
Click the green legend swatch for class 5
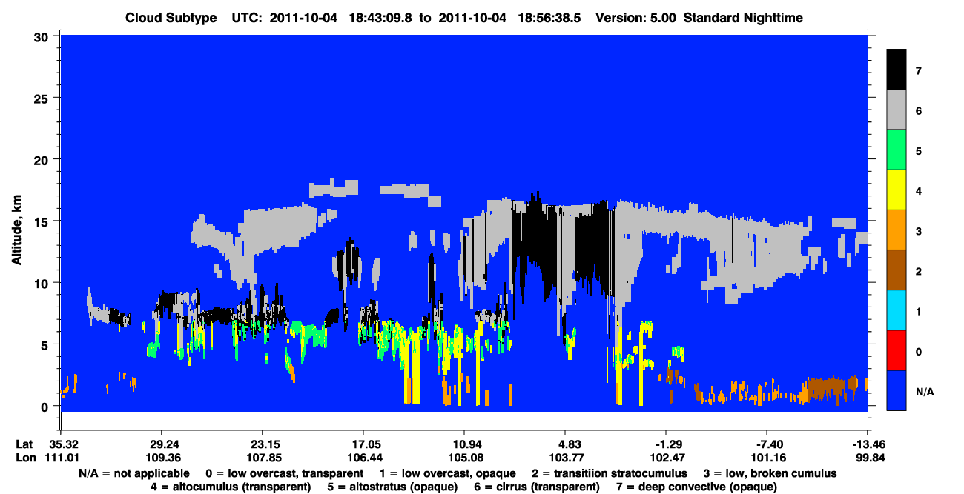point(897,150)
